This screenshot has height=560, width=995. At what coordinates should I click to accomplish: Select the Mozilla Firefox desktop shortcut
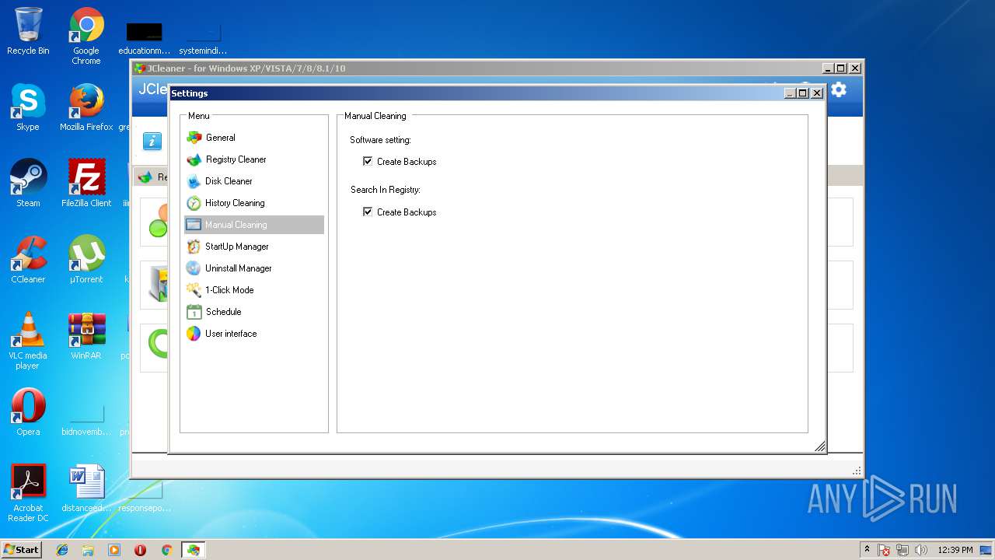pos(86,108)
